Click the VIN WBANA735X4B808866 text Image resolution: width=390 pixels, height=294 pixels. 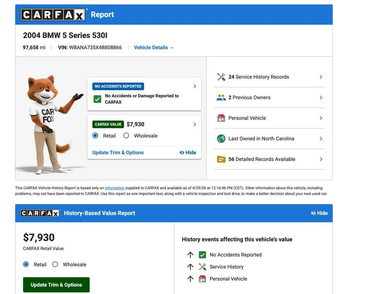(90, 47)
